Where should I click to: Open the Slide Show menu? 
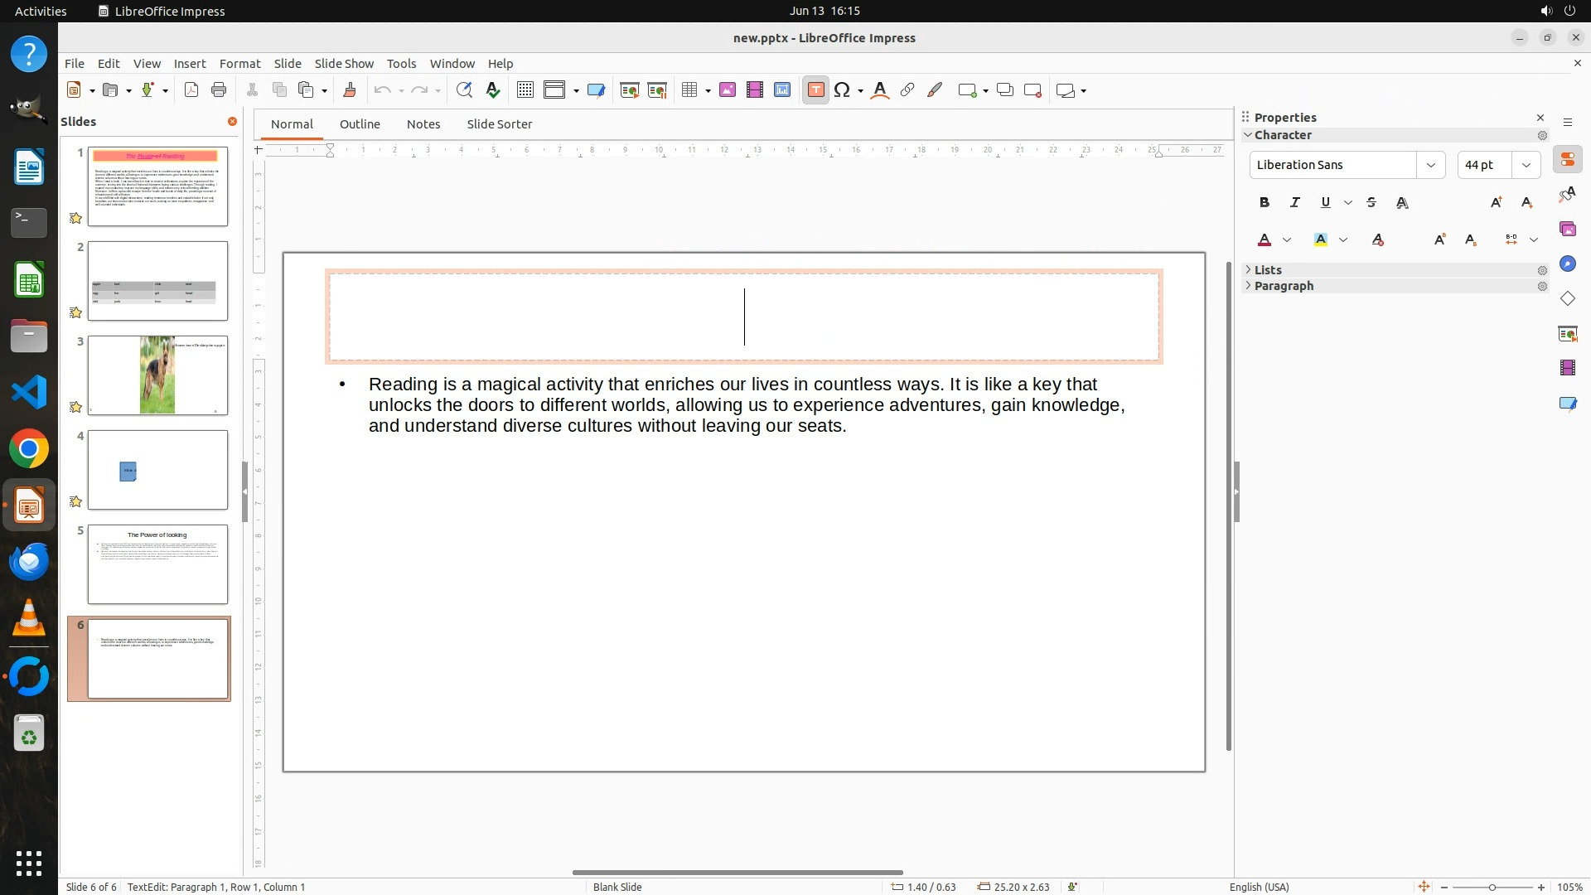coord(344,63)
